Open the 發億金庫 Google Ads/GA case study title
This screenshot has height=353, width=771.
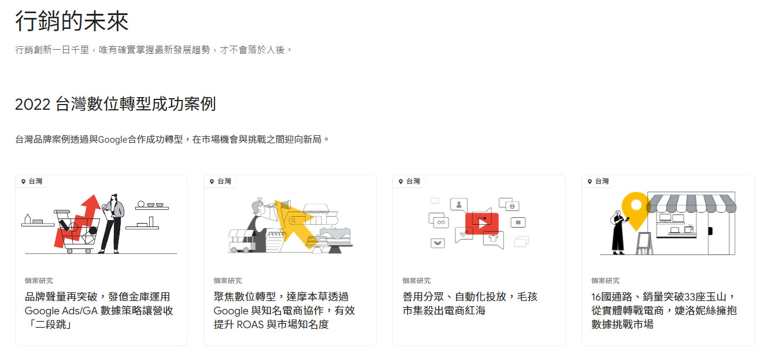[98, 310]
